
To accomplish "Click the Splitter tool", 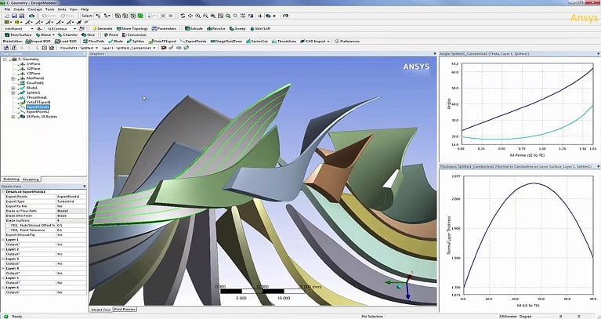I will click(x=136, y=41).
